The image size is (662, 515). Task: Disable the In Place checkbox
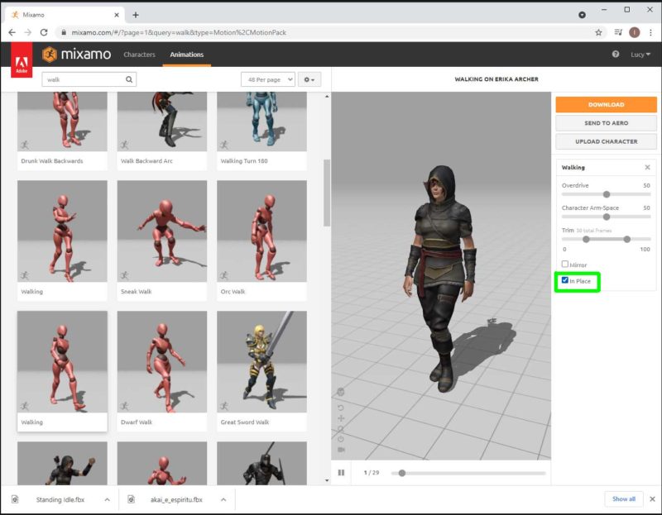(565, 279)
